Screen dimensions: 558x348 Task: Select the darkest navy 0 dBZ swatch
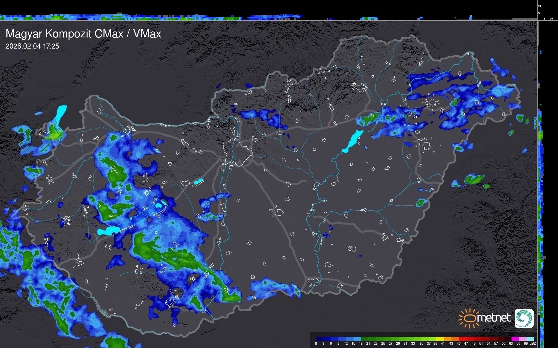[x=320, y=339]
